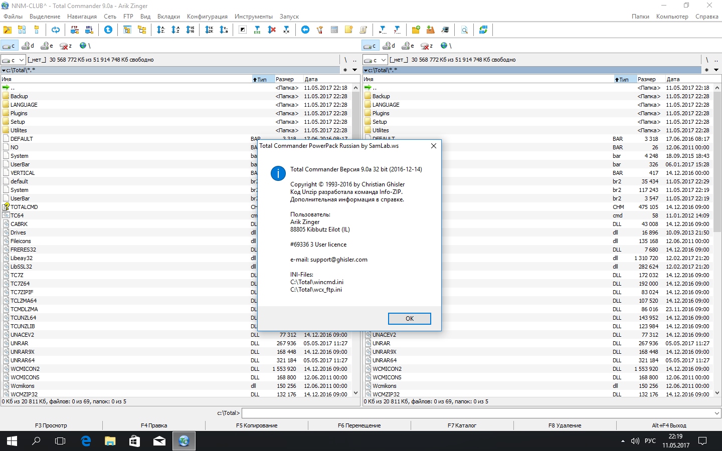Open right panel directory history arrow
Image resolution: width=722 pixels, height=451 pixels.
(x=716, y=70)
